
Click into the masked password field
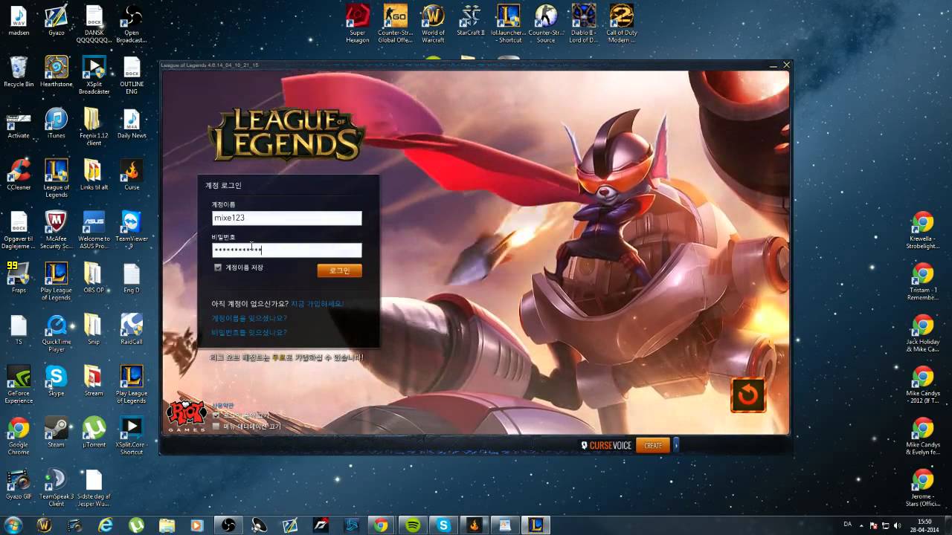286,250
